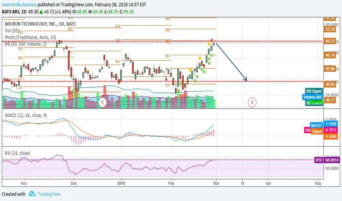342x201 pixels.
Task: Click the earnings E marker near December
Action: point(102,102)
